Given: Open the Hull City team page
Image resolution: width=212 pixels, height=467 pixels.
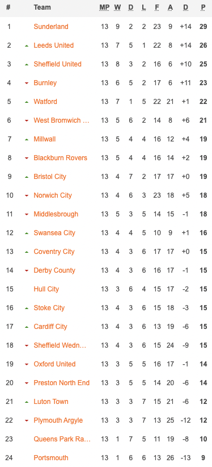Looking at the screenshot, I should [46, 289].
